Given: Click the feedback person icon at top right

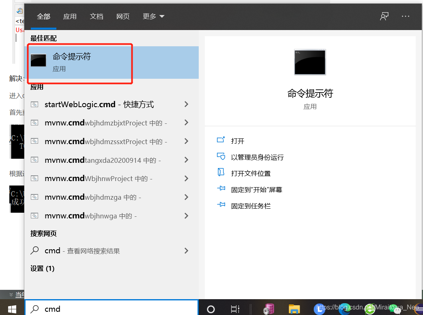Looking at the screenshot, I should [384, 16].
